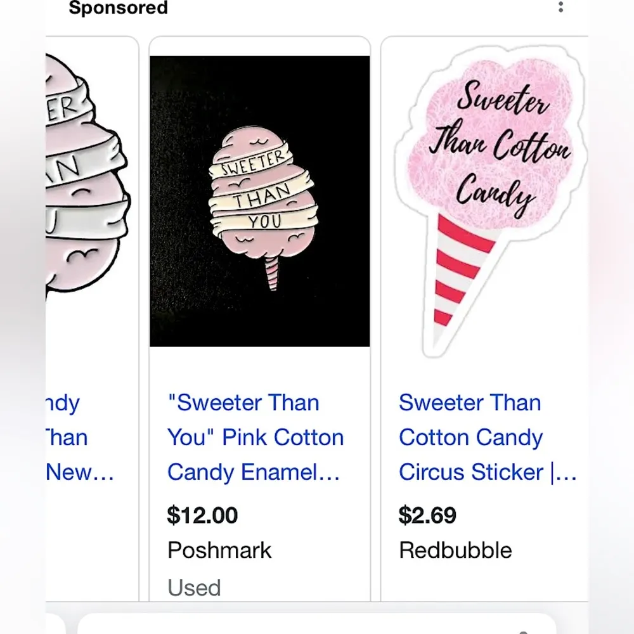Click the Sponsored label
Viewport: 634px width, 634px height.
tap(117, 8)
